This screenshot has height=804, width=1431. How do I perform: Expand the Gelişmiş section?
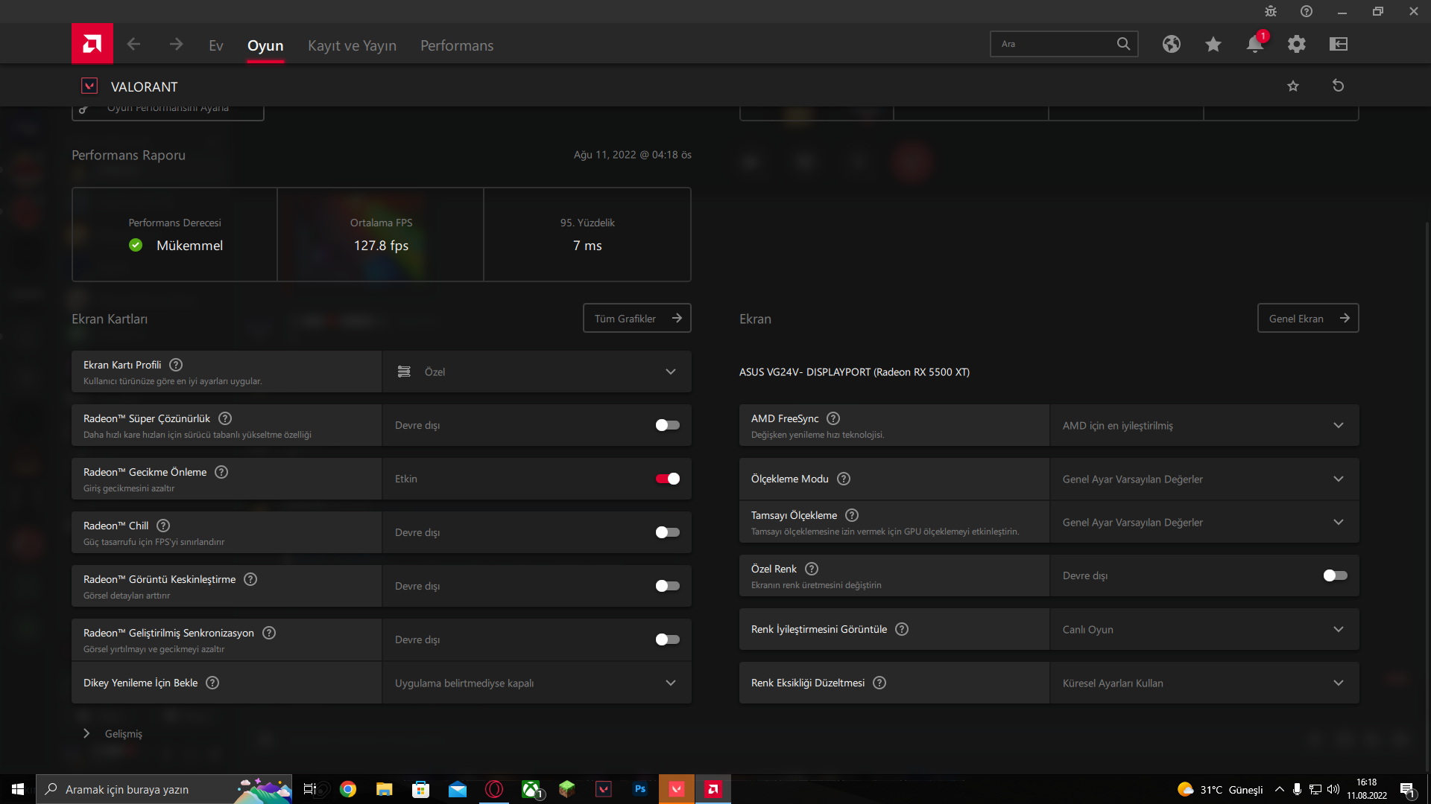tap(113, 733)
